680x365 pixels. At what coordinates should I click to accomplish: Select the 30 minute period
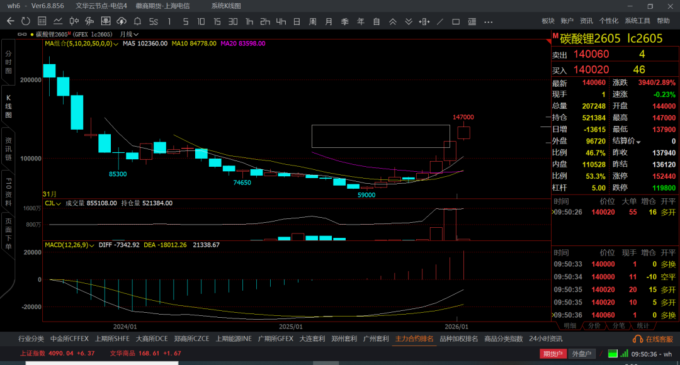(233, 21)
